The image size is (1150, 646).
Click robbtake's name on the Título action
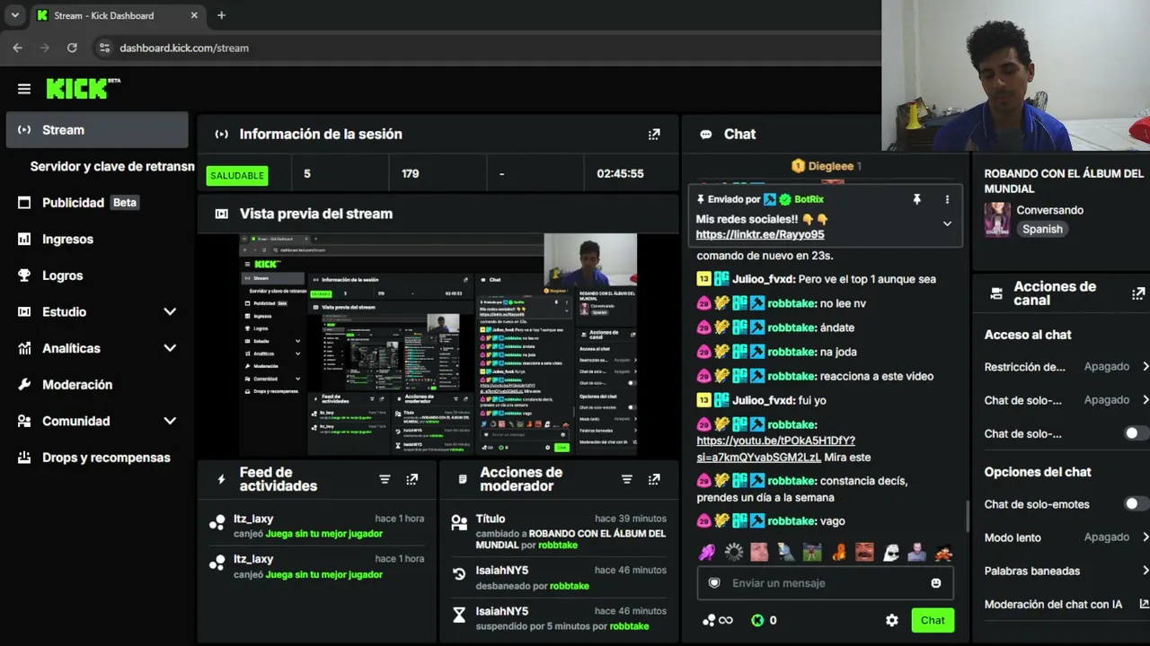tap(557, 545)
